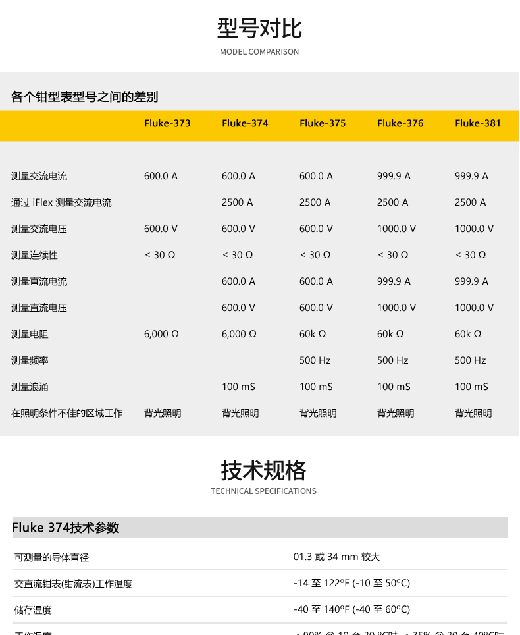
Task: Click the 储存温度 specification label
Action: pyautogui.click(x=33, y=610)
